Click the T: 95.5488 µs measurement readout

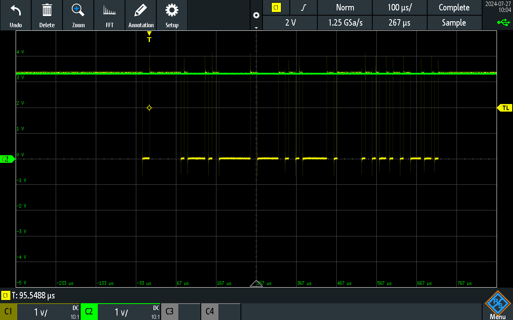(x=33, y=296)
